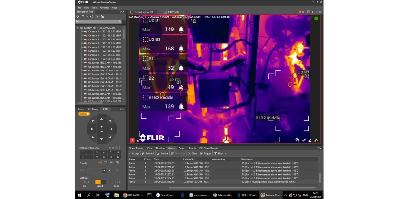Pan camera down with PTZ arrow
Image resolution: width=398 pixels, height=199 pixels.
(102, 139)
